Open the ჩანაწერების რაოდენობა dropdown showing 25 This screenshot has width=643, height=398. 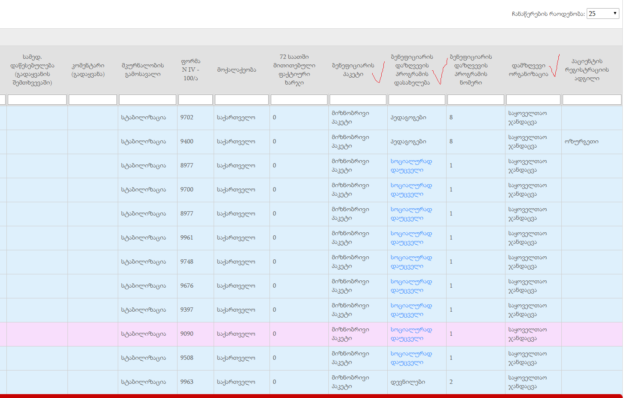pyautogui.click(x=603, y=14)
